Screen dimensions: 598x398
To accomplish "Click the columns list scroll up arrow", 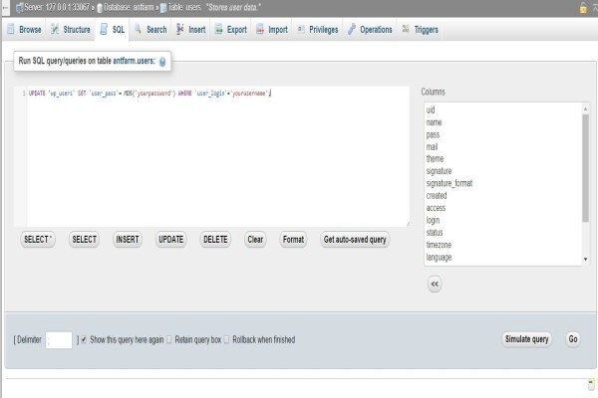I will 585,108.
